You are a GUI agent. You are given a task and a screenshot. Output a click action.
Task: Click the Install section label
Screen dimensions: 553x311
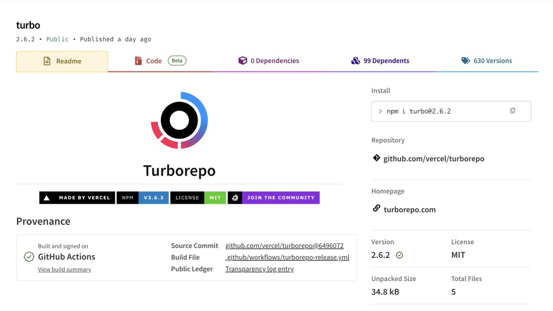pyautogui.click(x=381, y=91)
